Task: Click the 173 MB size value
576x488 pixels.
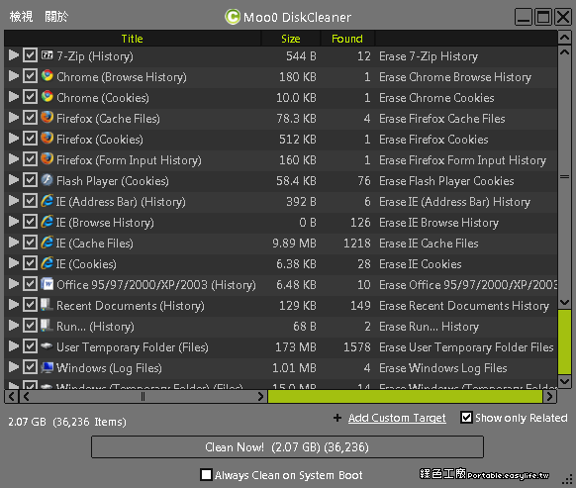Action: click(x=296, y=347)
